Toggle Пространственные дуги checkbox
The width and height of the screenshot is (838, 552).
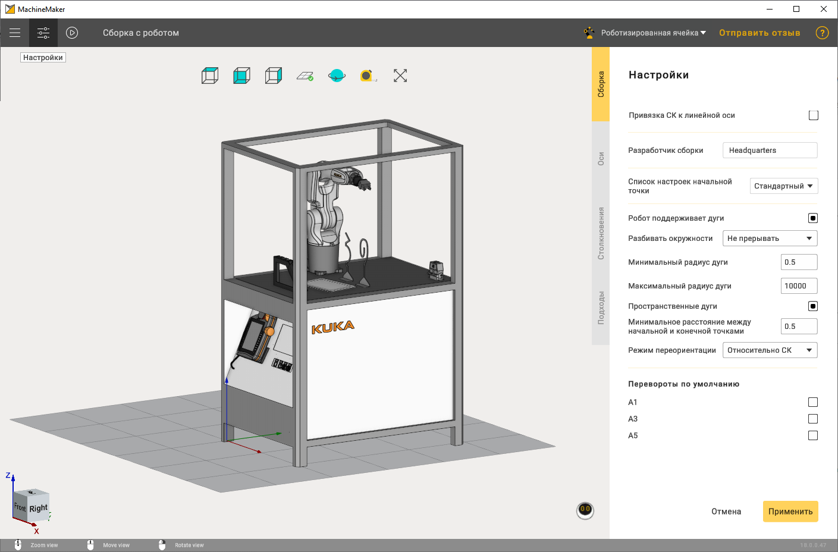coord(813,306)
